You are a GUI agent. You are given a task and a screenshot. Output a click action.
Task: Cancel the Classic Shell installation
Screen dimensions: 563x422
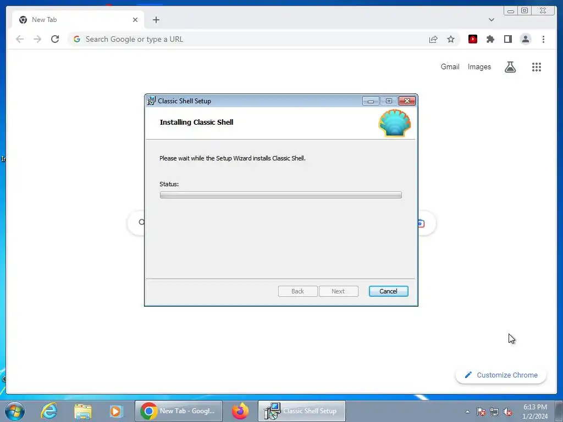(388, 291)
